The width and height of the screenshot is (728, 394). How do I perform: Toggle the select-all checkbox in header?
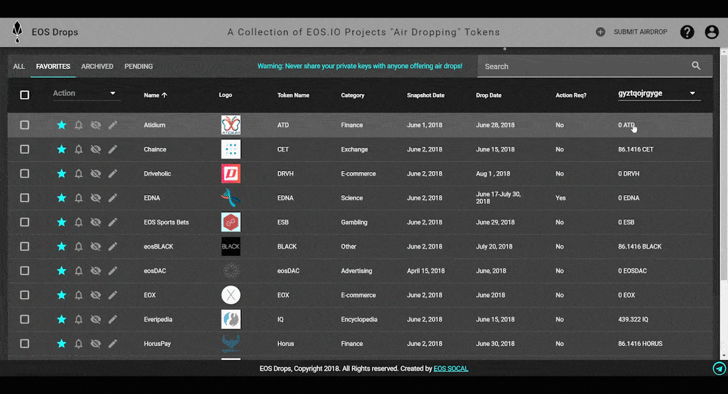(x=24, y=95)
